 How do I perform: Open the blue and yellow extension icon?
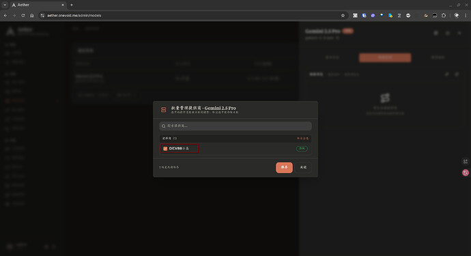pos(390,15)
